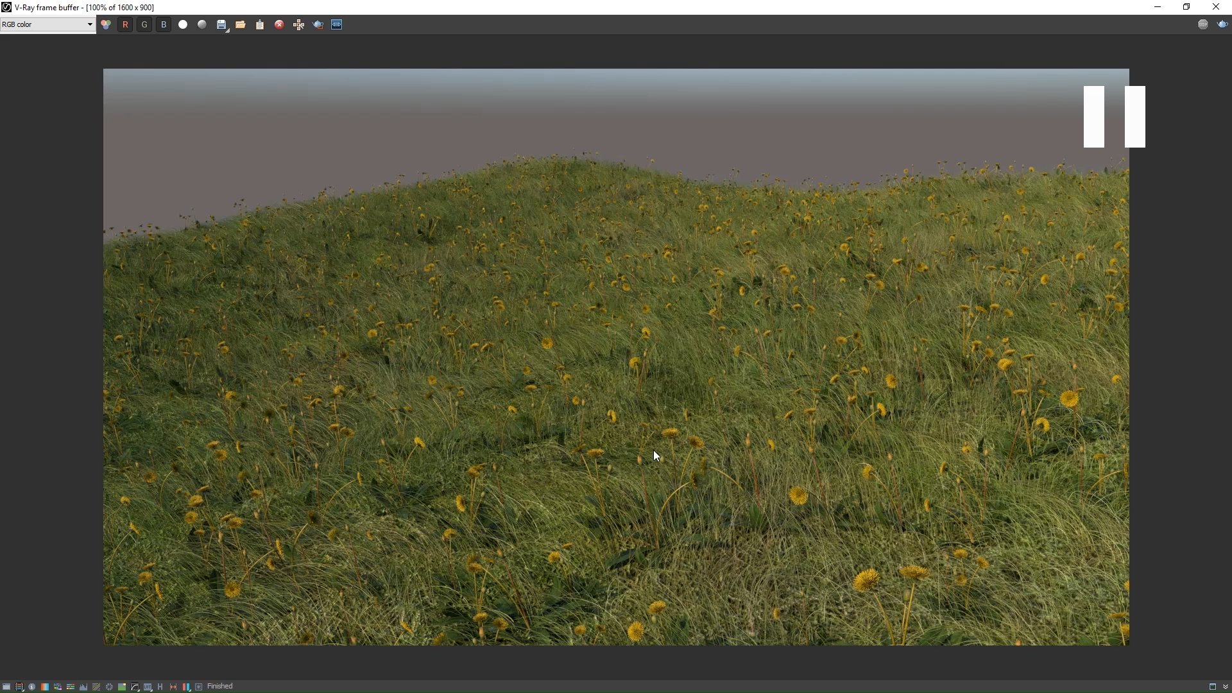Screen dimensions: 1232x693
Task: Enable the track mouse render region
Action: tap(299, 24)
